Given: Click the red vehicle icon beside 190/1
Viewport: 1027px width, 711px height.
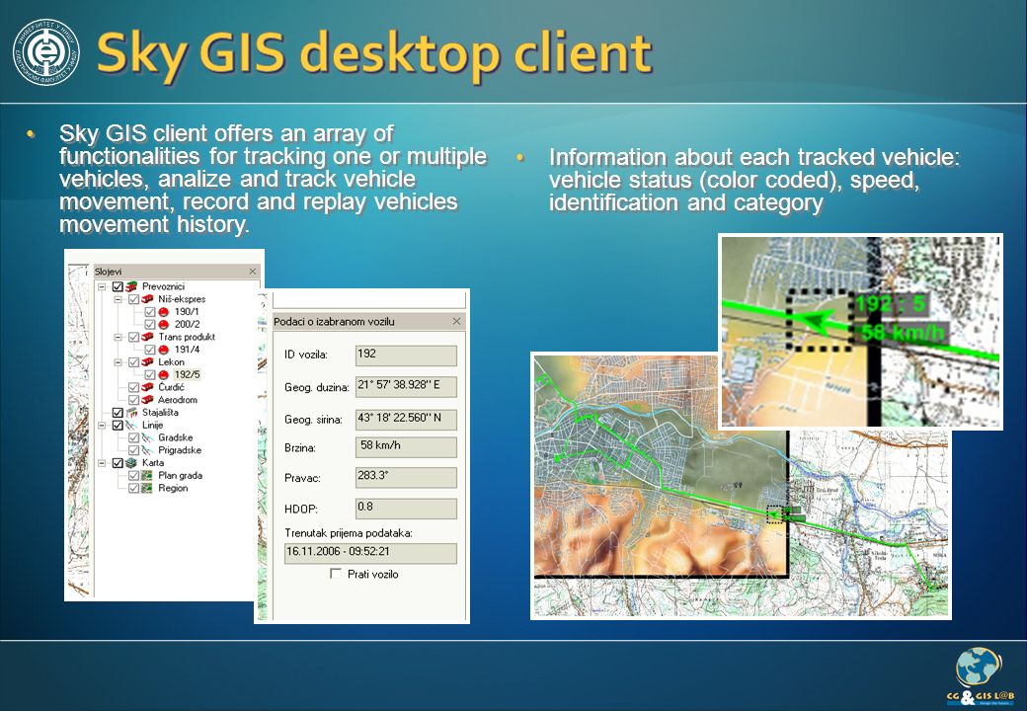Looking at the screenshot, I should click(164, 312).
